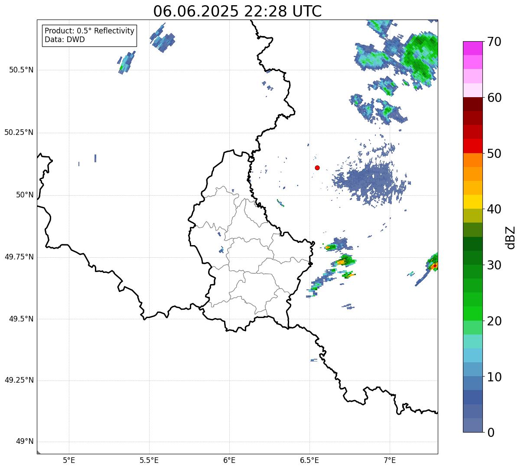Click the colorbar 30 tick value
The width and height of the screenshot is (521, 469).
(494, 265)
